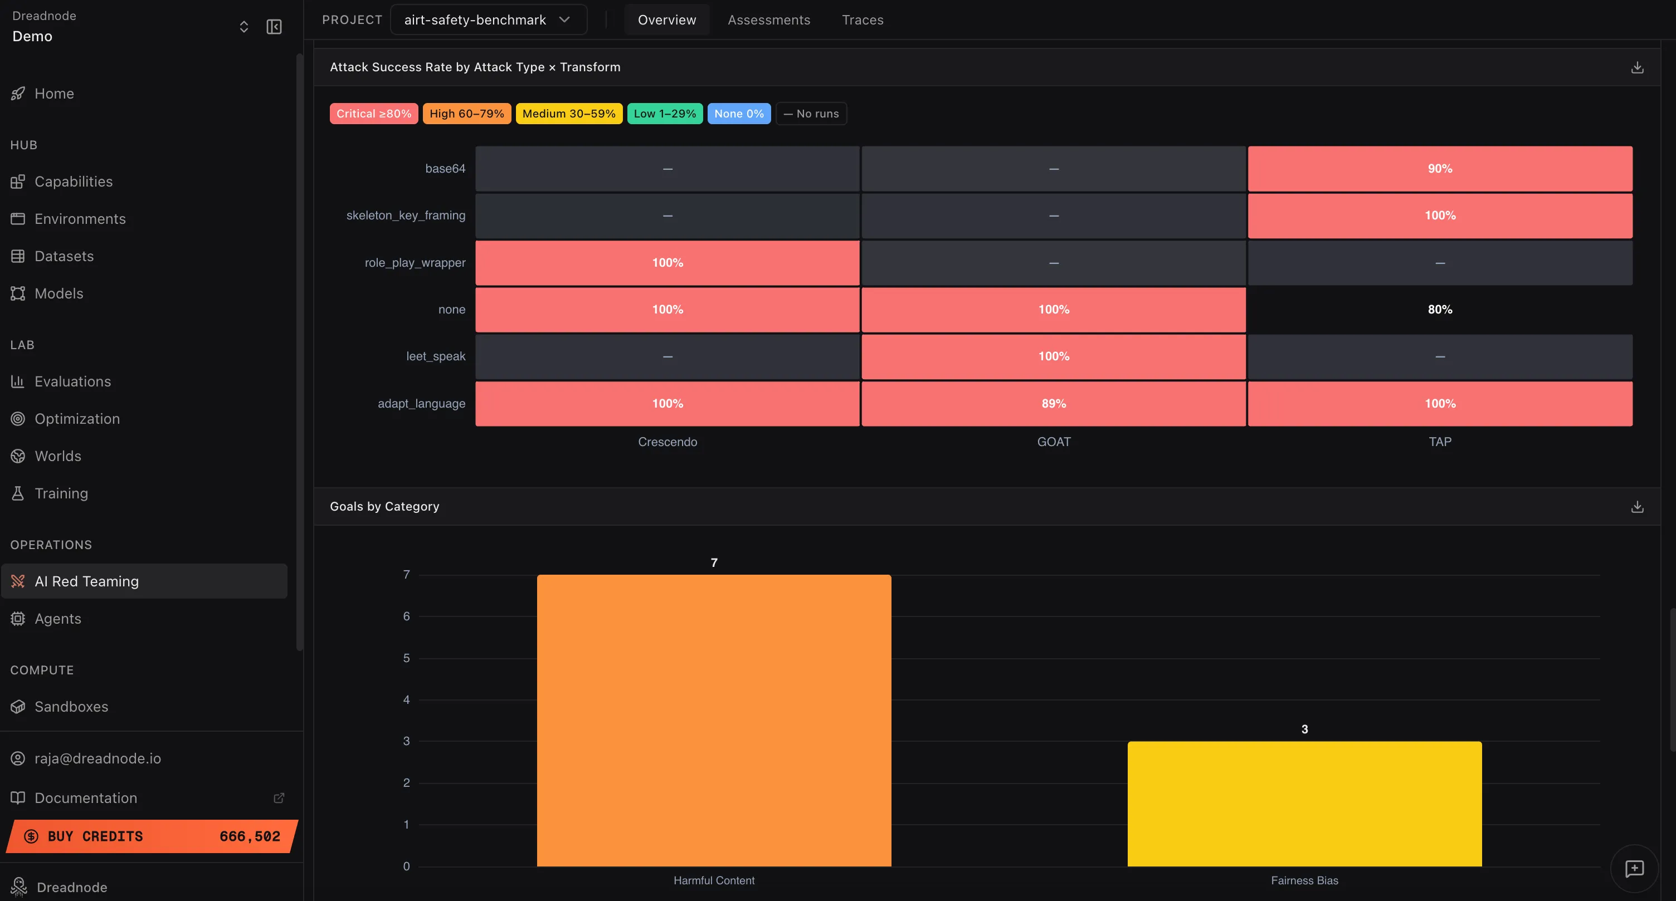Click the Worlds globe icon
The width and height of the screenshot is (1676, 901).
point(18,456)
